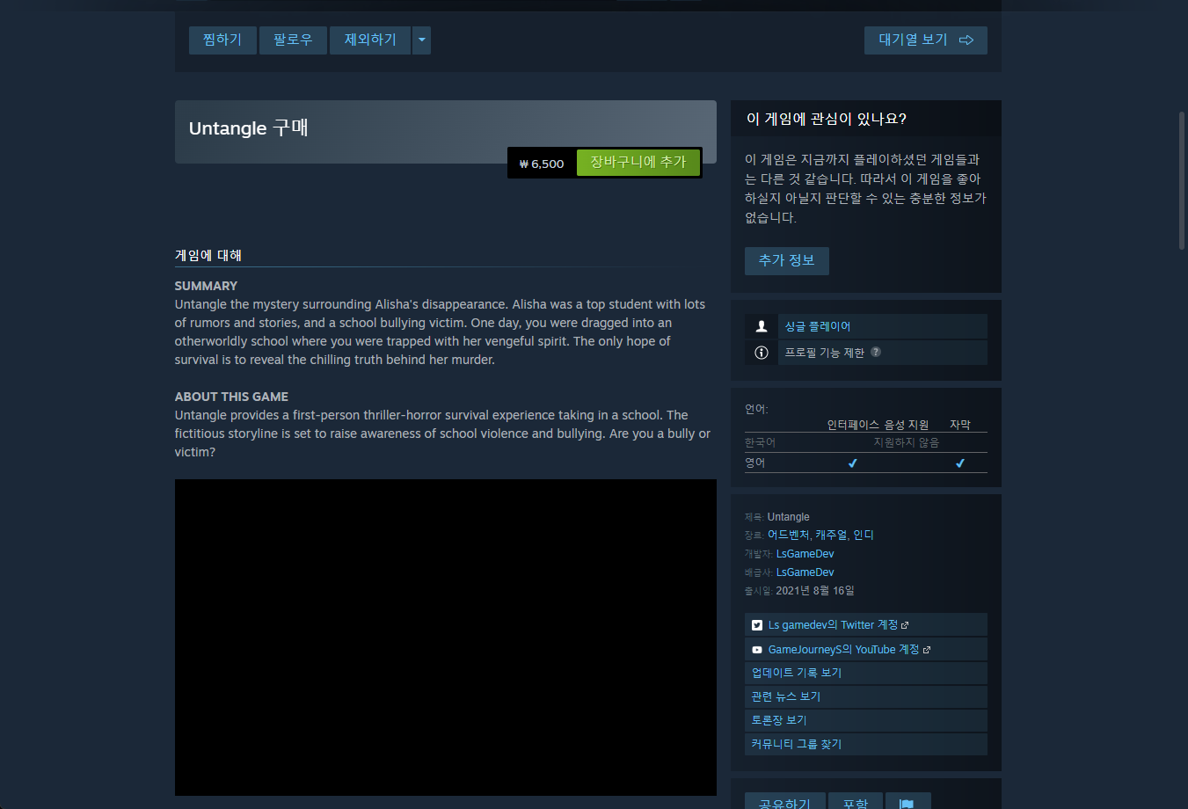Click the black game media area
Viewport: 1188px width, 809px height.
point(446,638)
